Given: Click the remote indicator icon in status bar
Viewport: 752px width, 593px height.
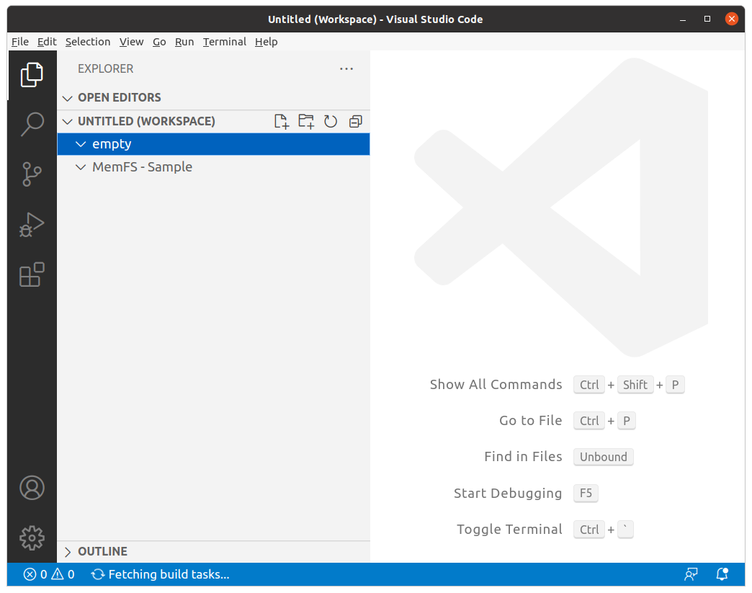Looking at the screenshot, I should tap(691, 574).
